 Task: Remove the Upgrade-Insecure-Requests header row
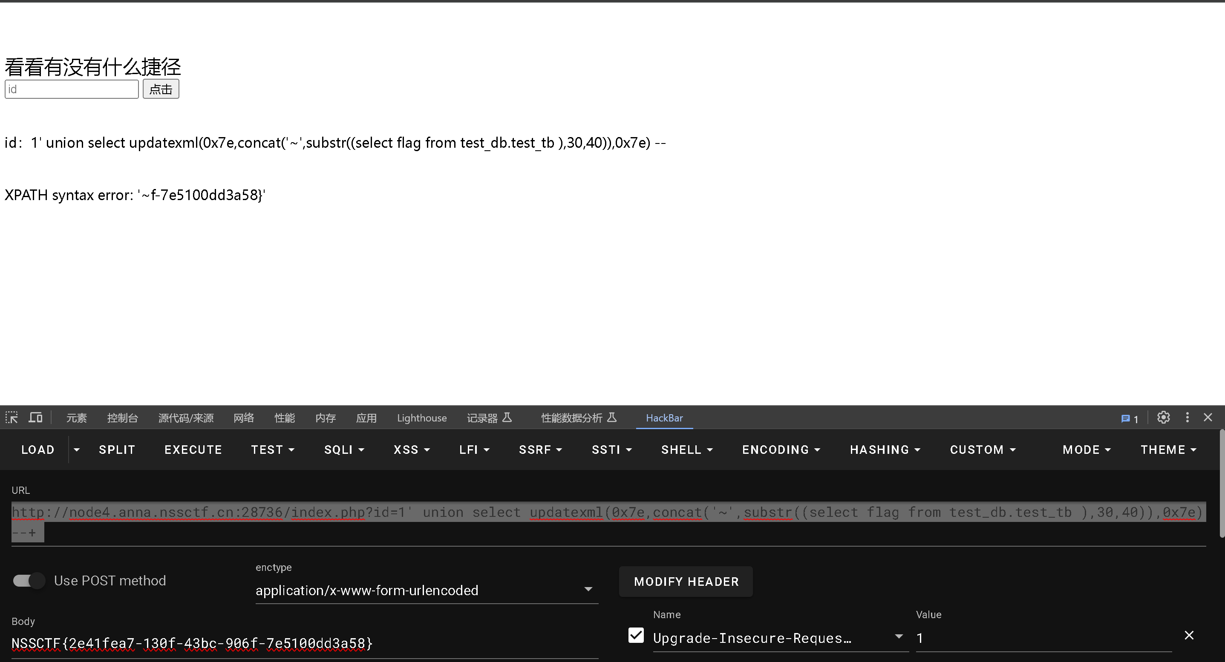tap(1189, 635)
